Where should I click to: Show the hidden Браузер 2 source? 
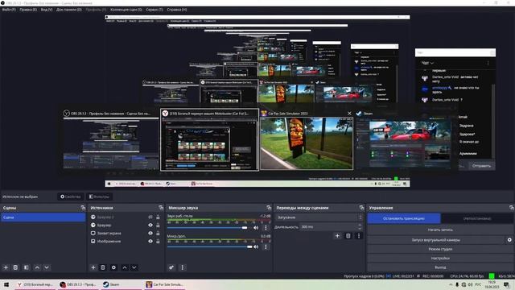[x=150, y=217]
